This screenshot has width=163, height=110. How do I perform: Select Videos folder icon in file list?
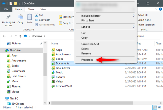pos(53,81)
